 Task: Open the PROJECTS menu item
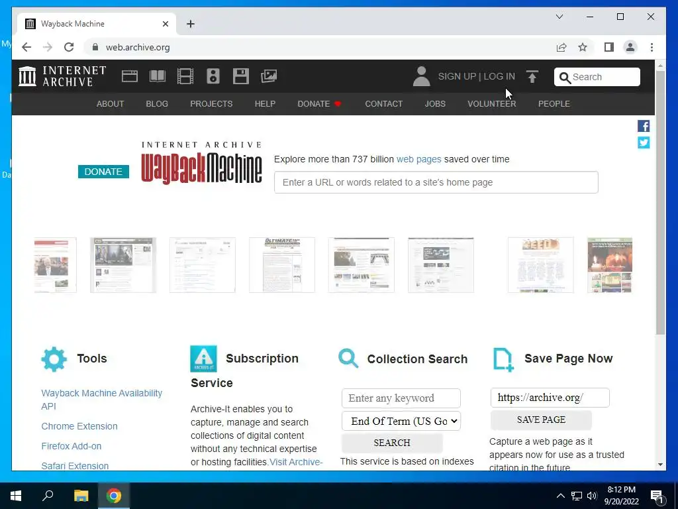(211, 104)
